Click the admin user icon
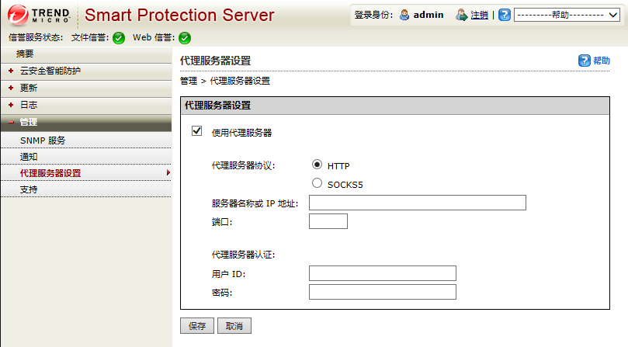Viewport: 628px width, 347px height. coord(404,15)
